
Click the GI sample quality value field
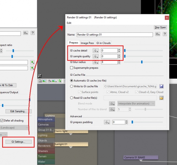tap(109, 56)
